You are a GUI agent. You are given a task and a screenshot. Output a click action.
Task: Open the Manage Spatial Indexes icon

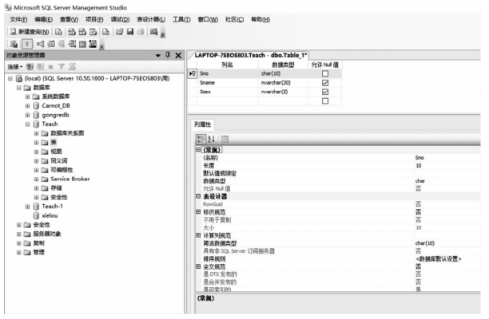pyautogui.click(x=93, y=44)
